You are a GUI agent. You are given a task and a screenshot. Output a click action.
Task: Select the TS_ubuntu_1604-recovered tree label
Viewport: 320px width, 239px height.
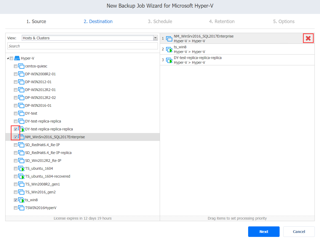[48, 176]
